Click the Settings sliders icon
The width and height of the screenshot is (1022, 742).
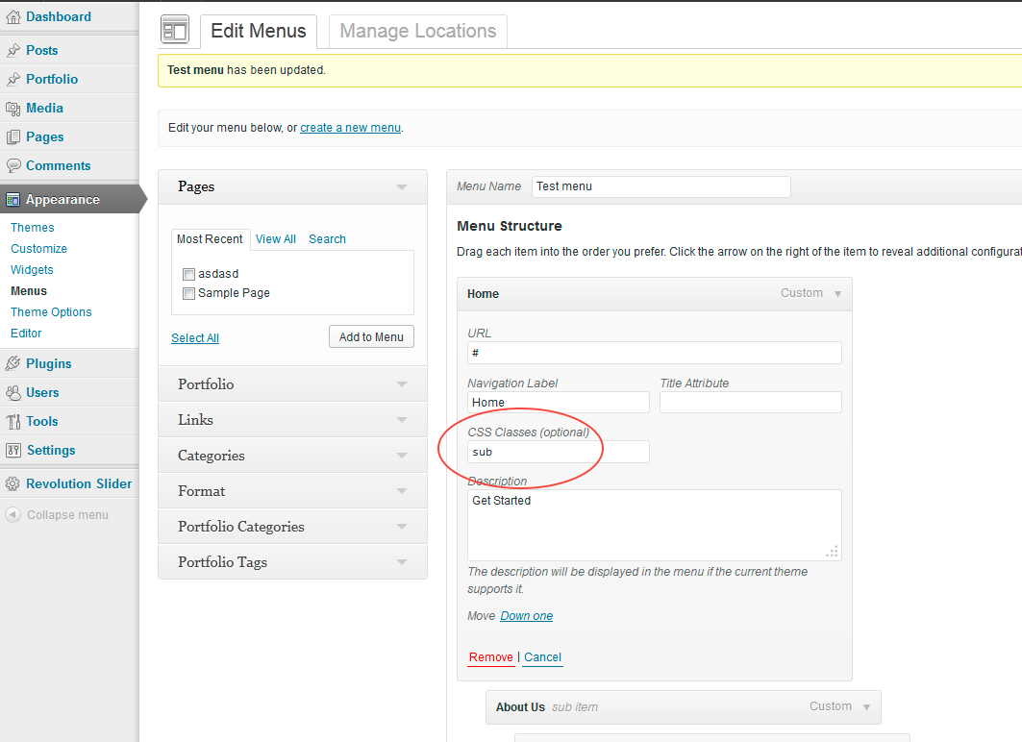12,450
